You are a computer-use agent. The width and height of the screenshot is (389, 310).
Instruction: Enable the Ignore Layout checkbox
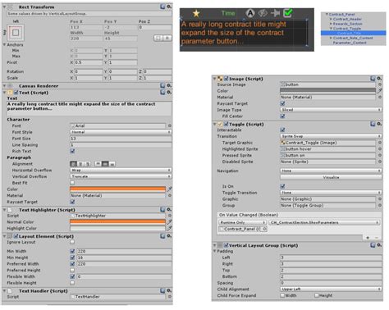(72, 242)
